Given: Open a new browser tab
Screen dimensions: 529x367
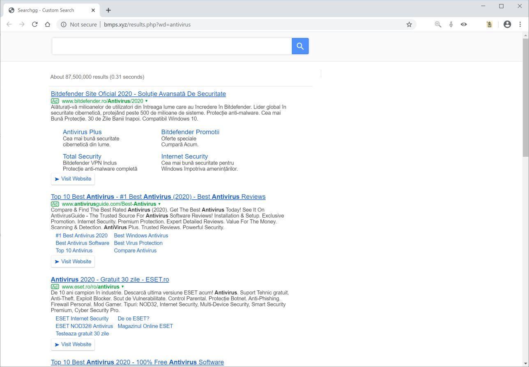Looking at the screenshot, I should (x=108, y=10).
